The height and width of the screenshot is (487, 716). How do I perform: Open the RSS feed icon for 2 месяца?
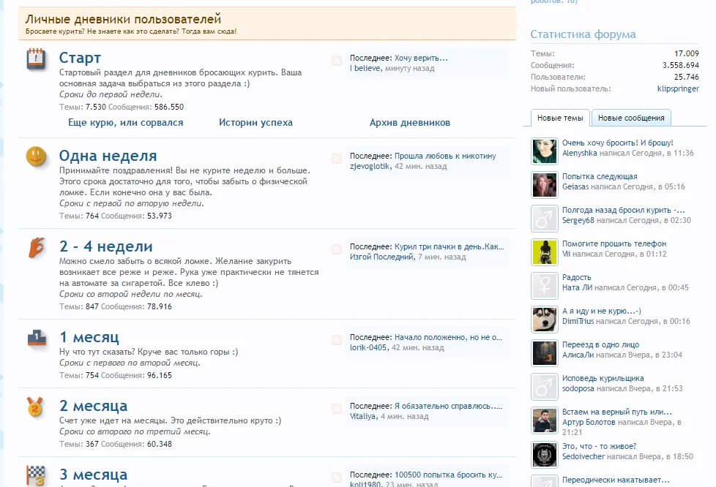(335, 408)
